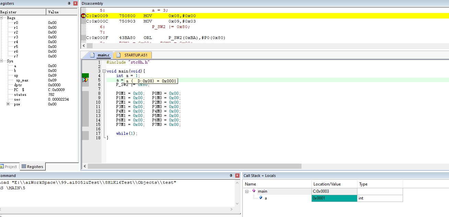The width and height of the screenshot is (449, 217).
Task: Select the Registers bottom tab
Action: click(x=32, y=167)
